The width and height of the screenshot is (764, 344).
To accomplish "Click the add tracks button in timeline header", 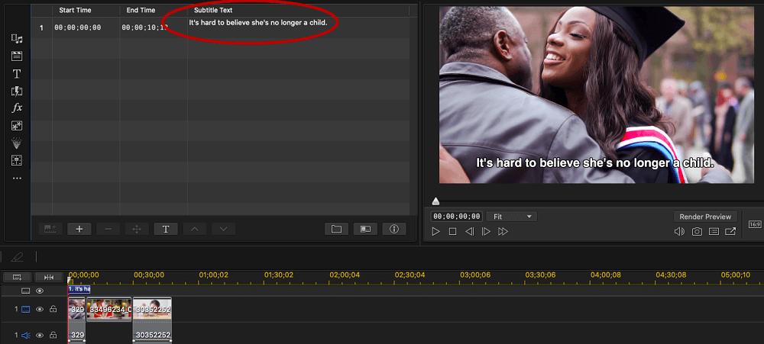I will click(17, 278).
